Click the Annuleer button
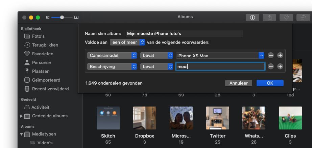Image resolution: width=312 pixels, height=148 pixels. point(239,83)
